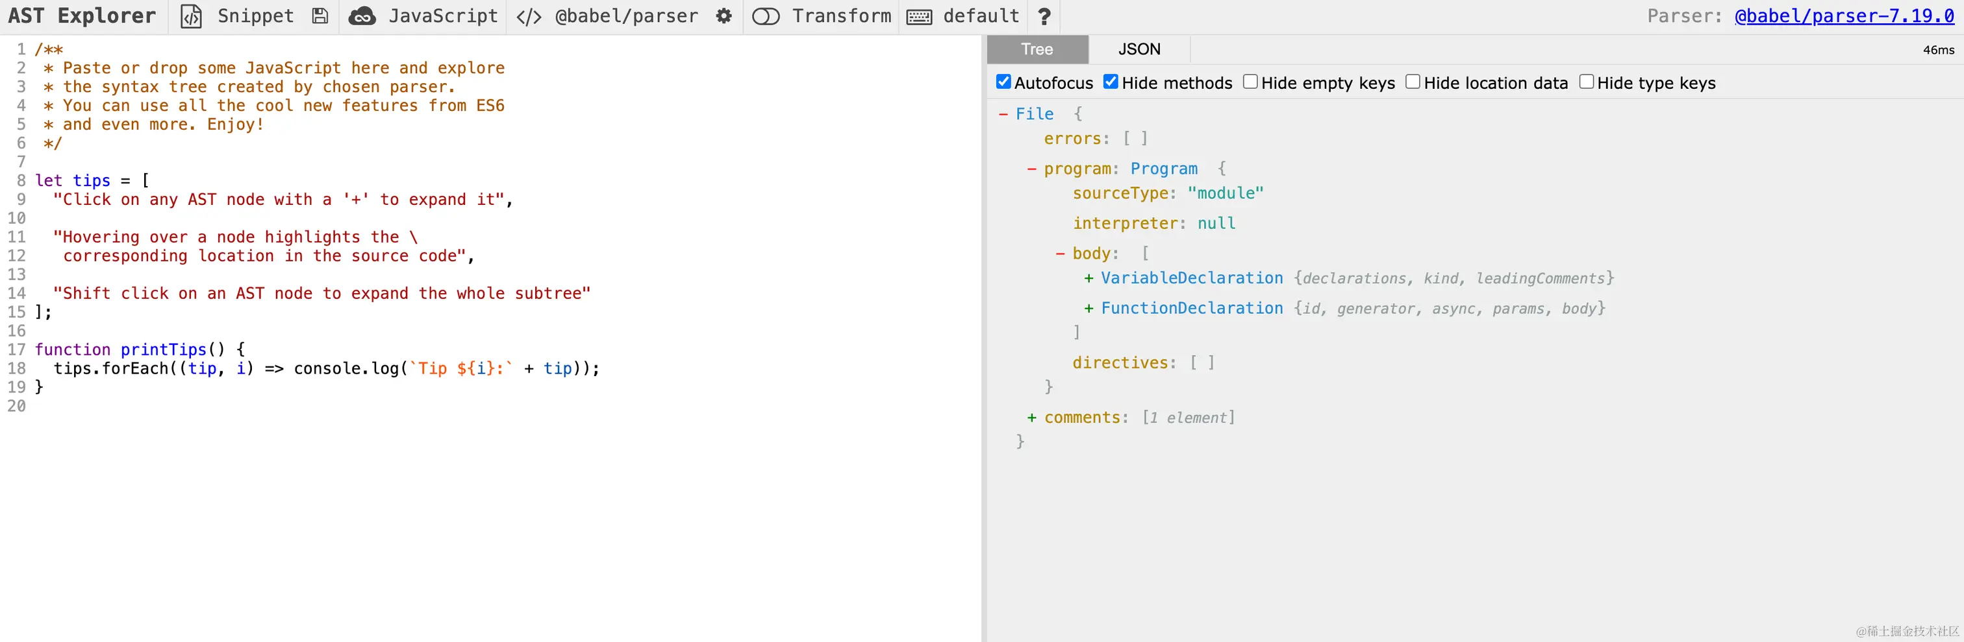Click the save floppy disk icon
This screenshot has height=642, width=1964.
pos(320,16)
